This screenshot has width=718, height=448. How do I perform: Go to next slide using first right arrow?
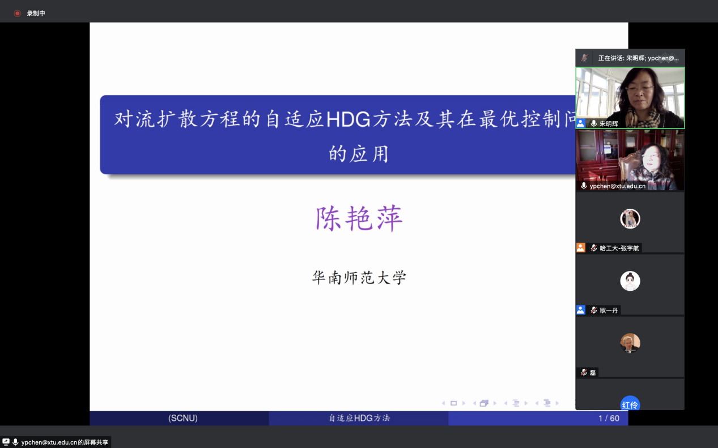464,403
